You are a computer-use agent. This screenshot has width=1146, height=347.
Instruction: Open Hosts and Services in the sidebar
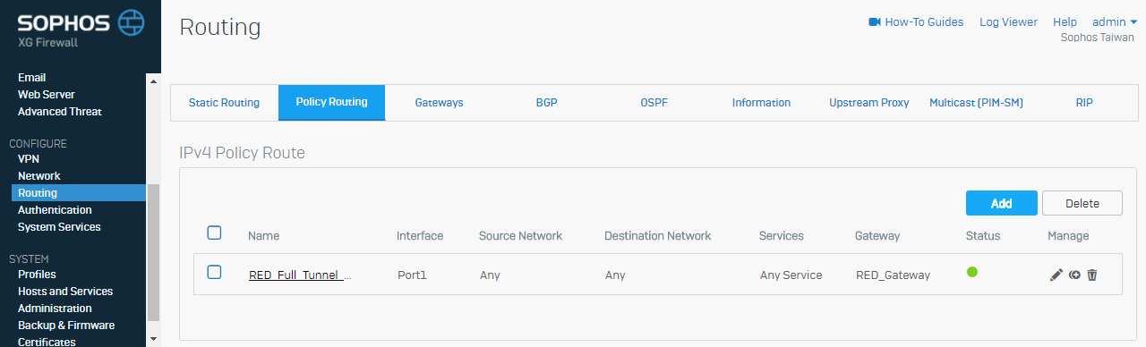[65, 292]
